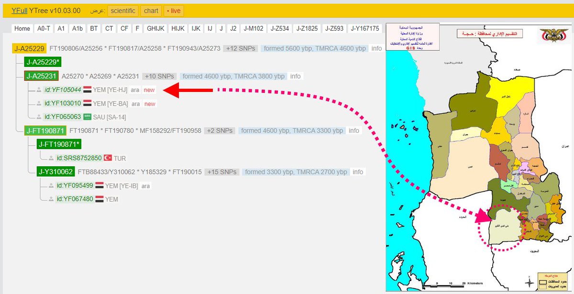Select the A0-T tab
Image resolution: width=574 pixels, height=294 pixels.
pyautogui.click(x=44, y=29)
